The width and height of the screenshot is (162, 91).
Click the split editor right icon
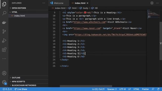point(152,3)
